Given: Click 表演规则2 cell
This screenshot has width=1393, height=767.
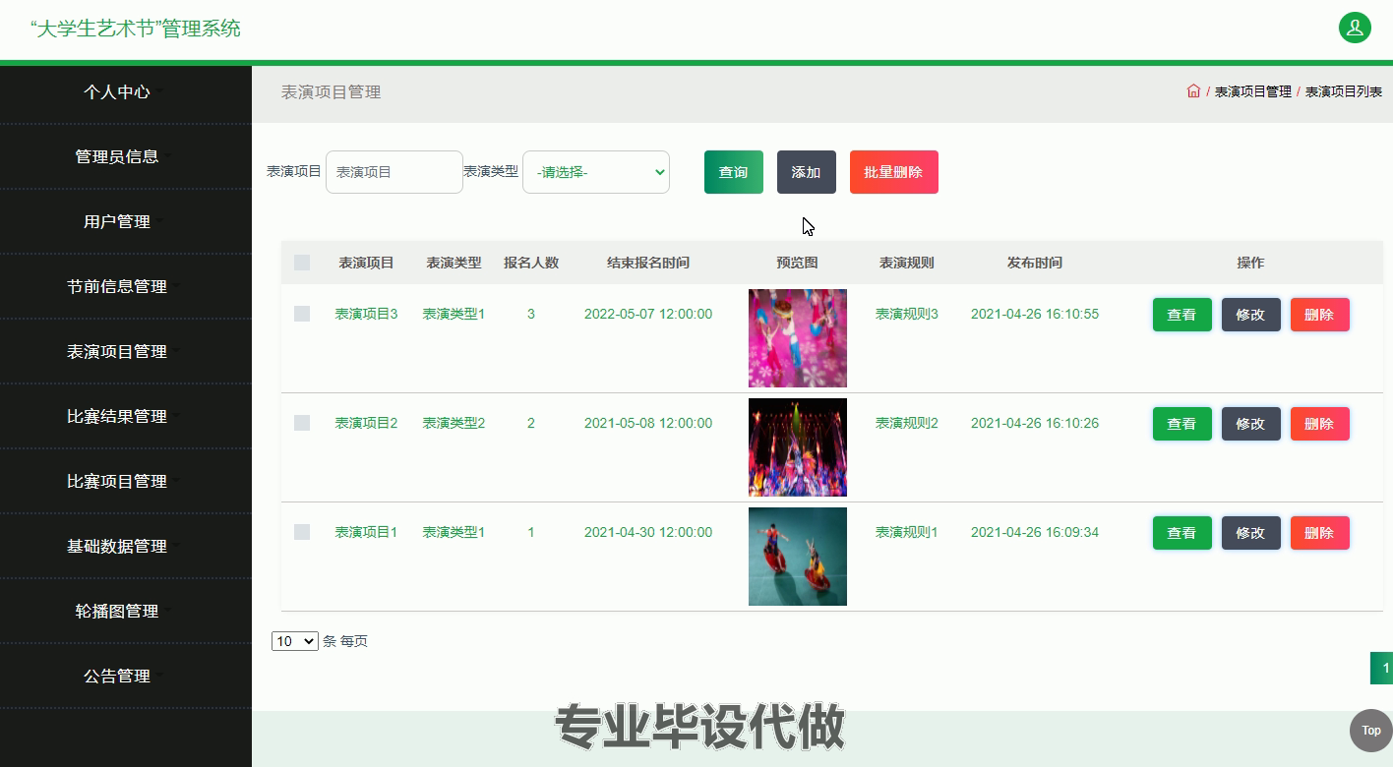Looking at the screenshot, I should coord(907,423).
